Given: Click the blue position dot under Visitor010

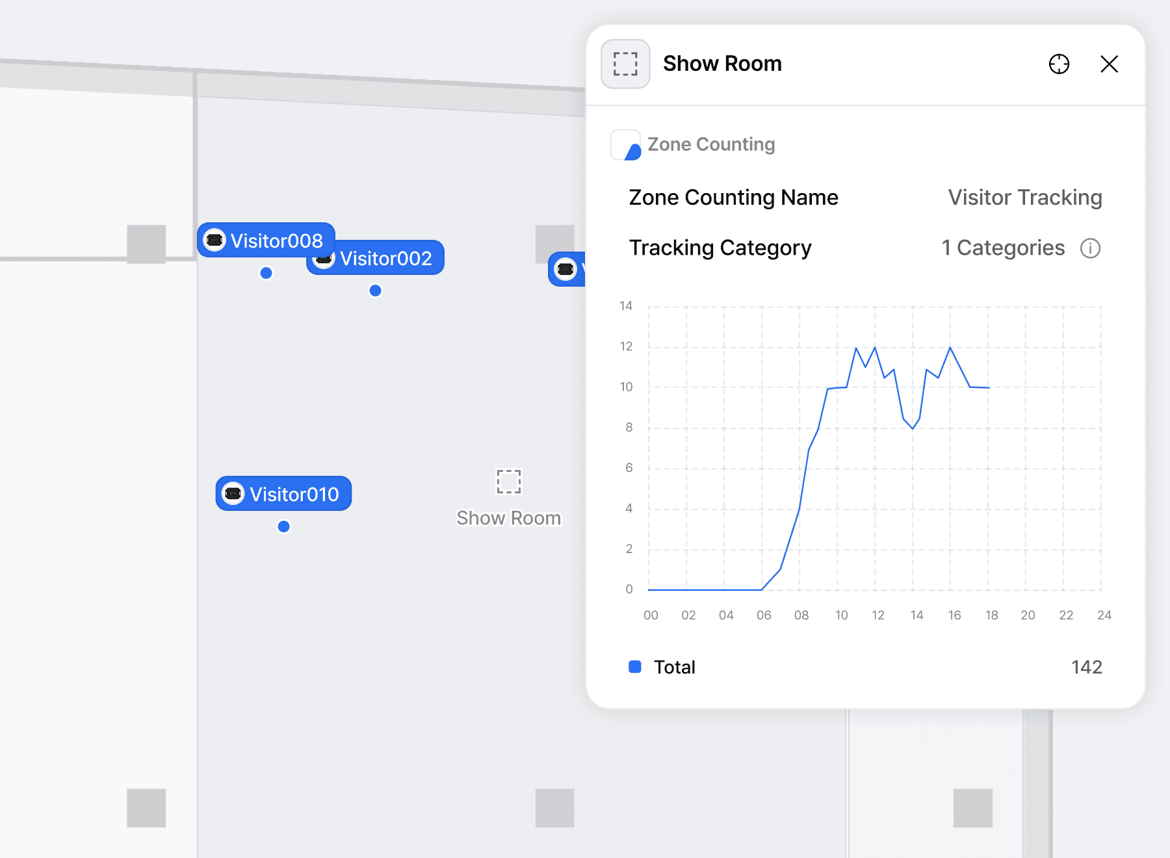Looking at the screenshot, I should click(283, 526).
